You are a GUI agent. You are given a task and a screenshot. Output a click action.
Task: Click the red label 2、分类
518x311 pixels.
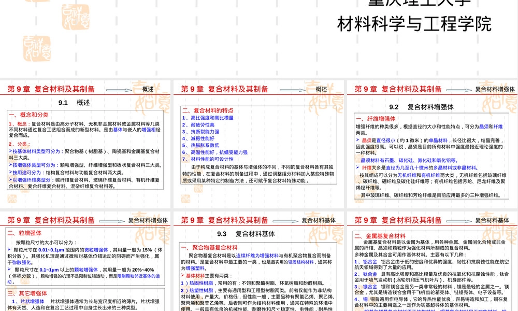pyautogui.click(x=19, y=144)
